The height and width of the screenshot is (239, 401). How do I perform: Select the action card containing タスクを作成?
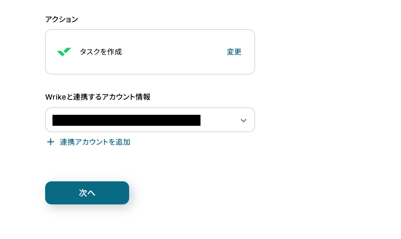[x=150, y=52]
